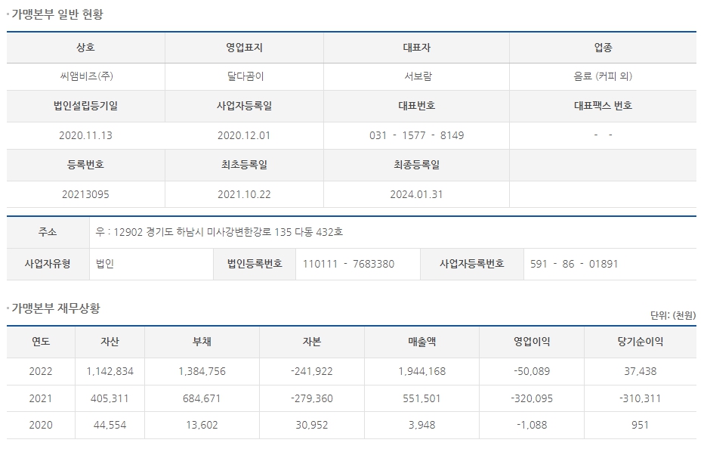
Task: Click final registration date 2024.01.31
Action: click(417, 194)
